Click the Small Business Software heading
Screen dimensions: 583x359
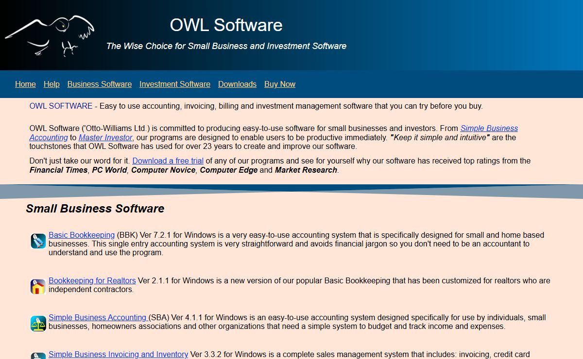click(95, 209)
